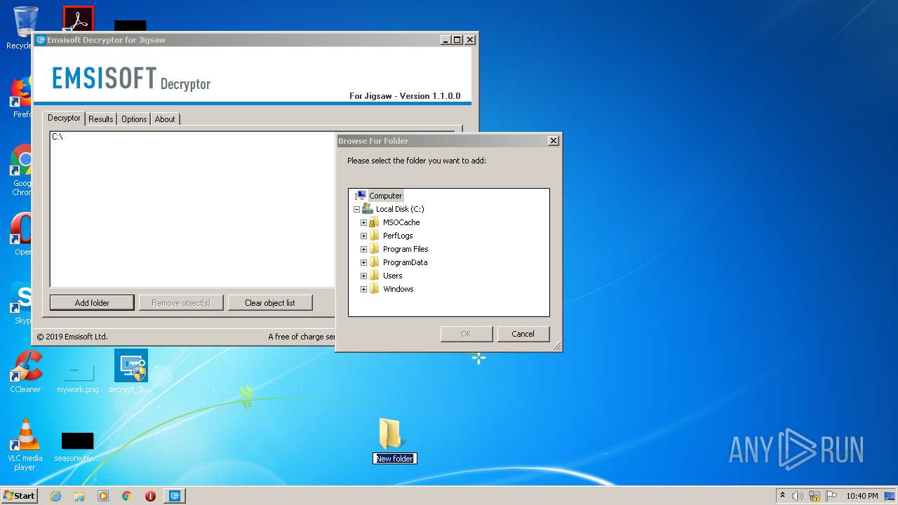Show hidden system tray icons arrow
898x505 pixels.
[782, 496]
